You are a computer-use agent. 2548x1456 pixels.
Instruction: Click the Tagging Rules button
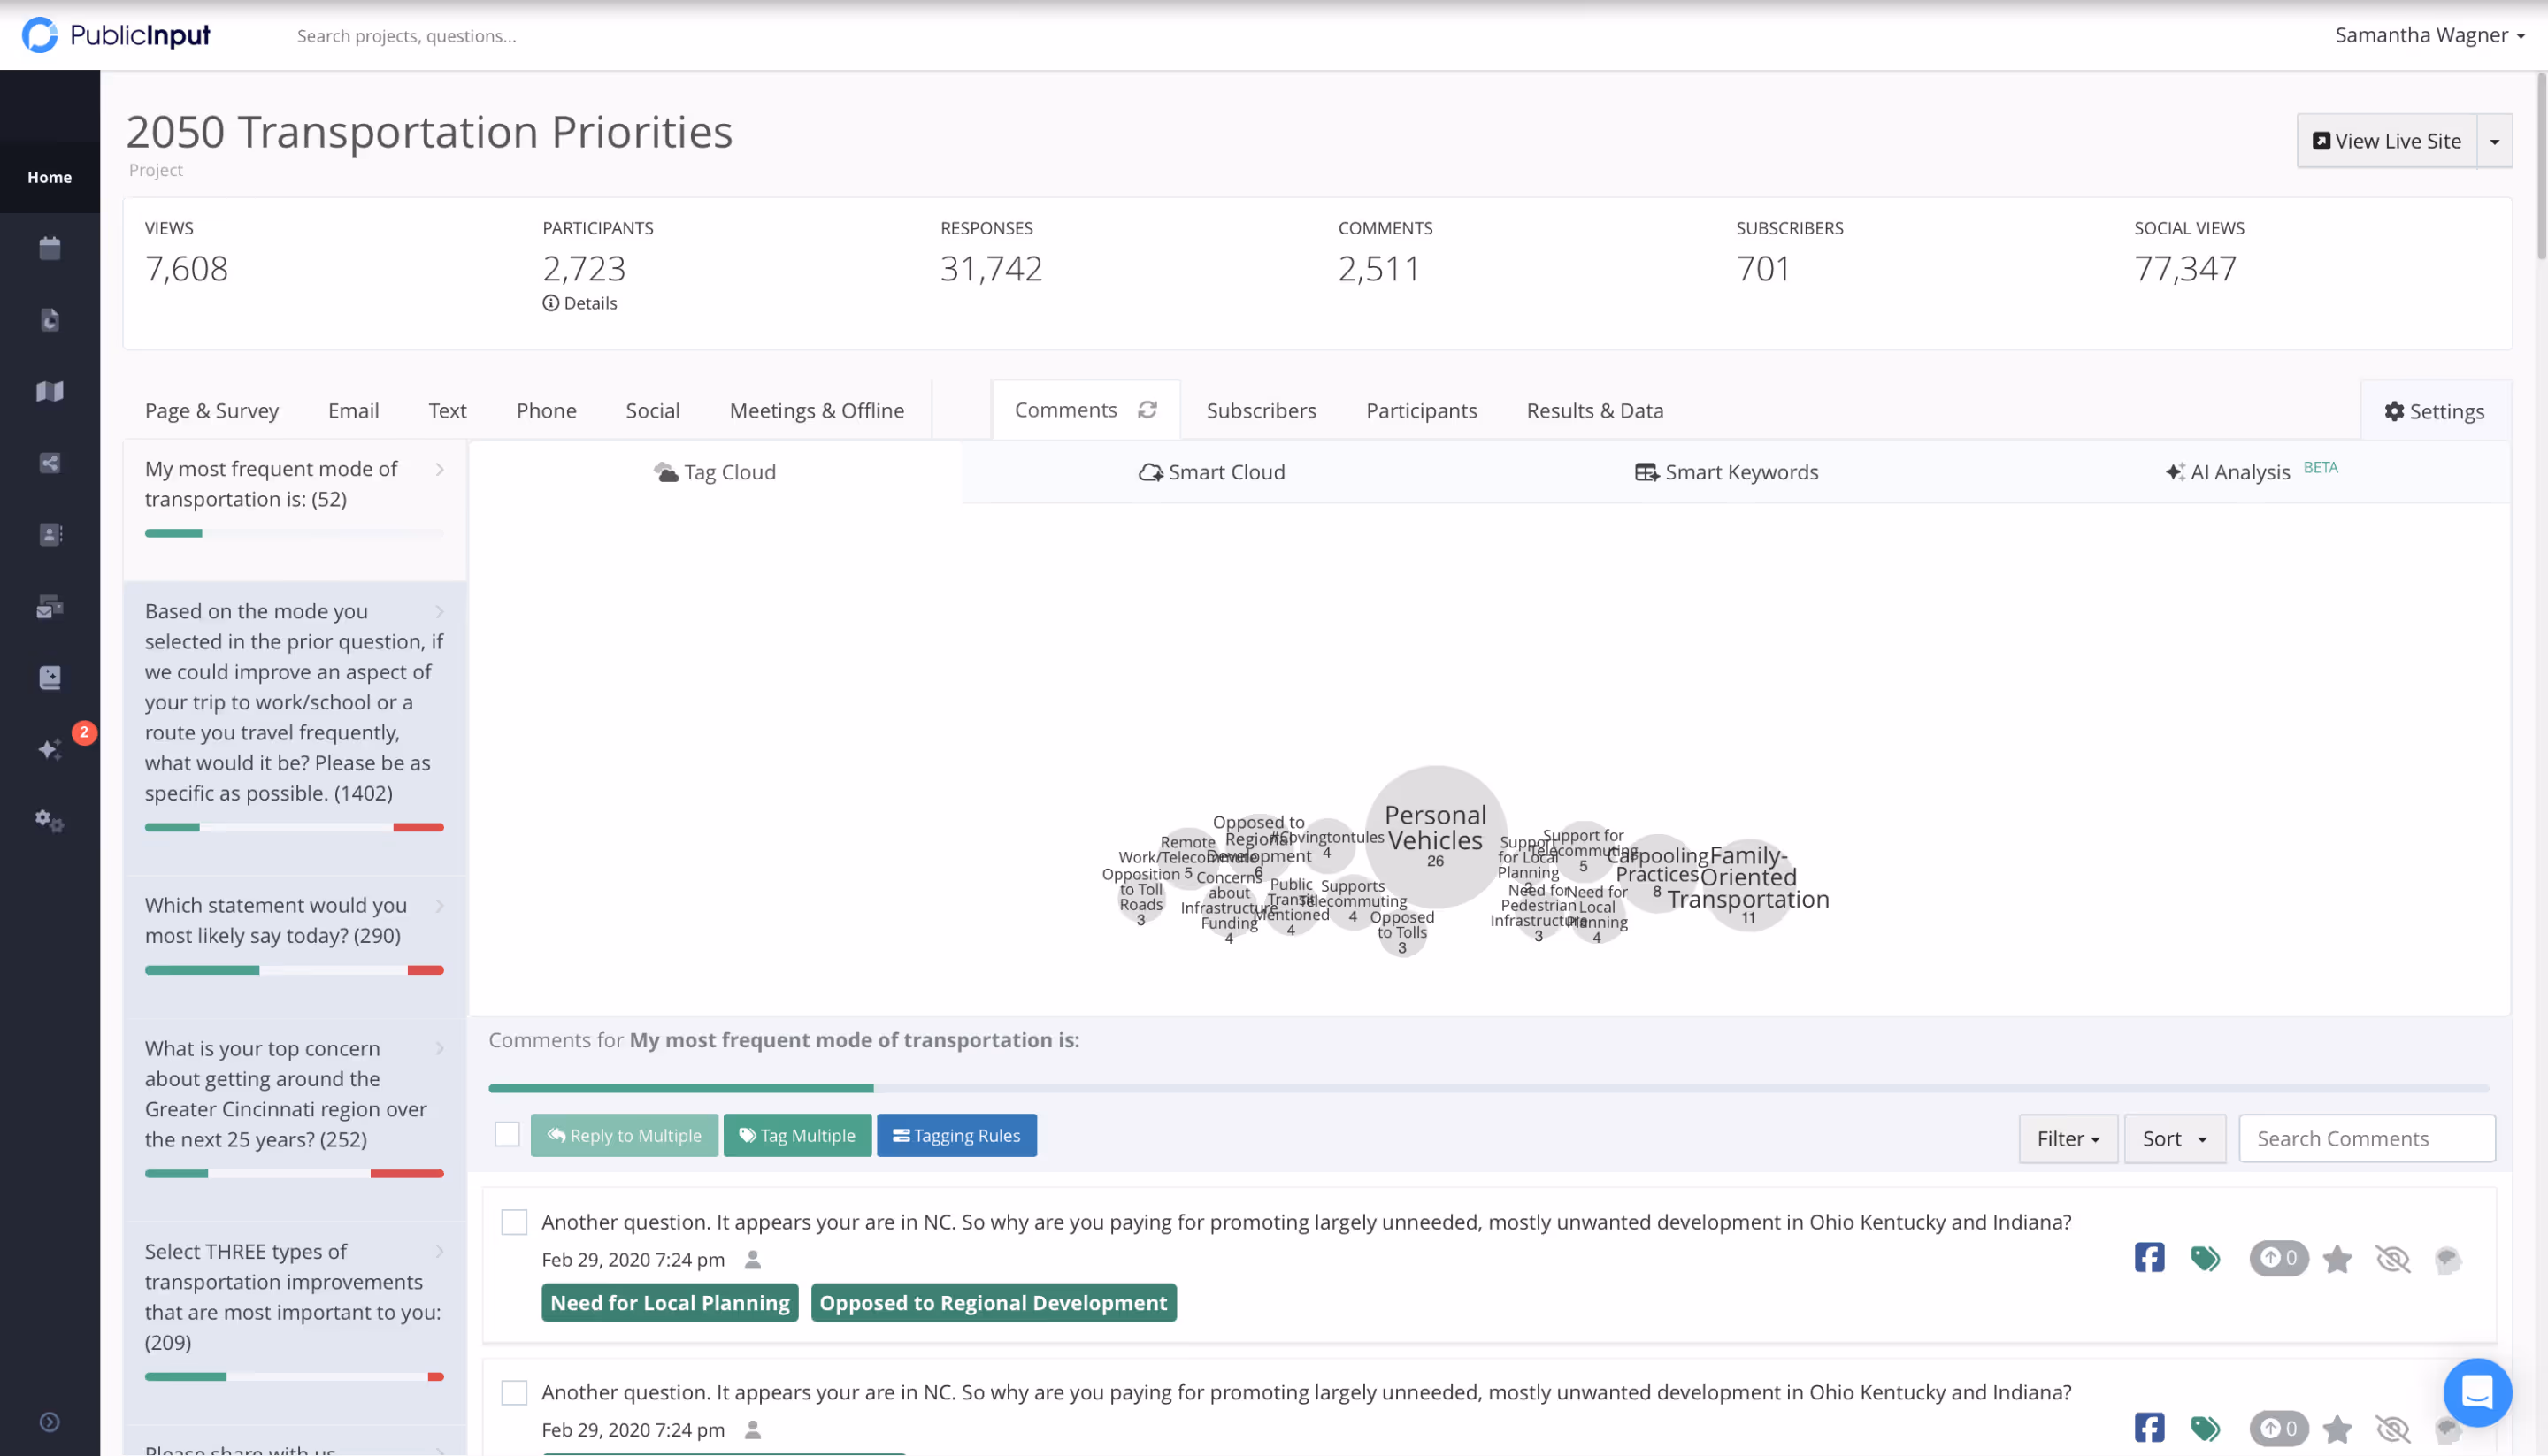[x=956, y=1136]
